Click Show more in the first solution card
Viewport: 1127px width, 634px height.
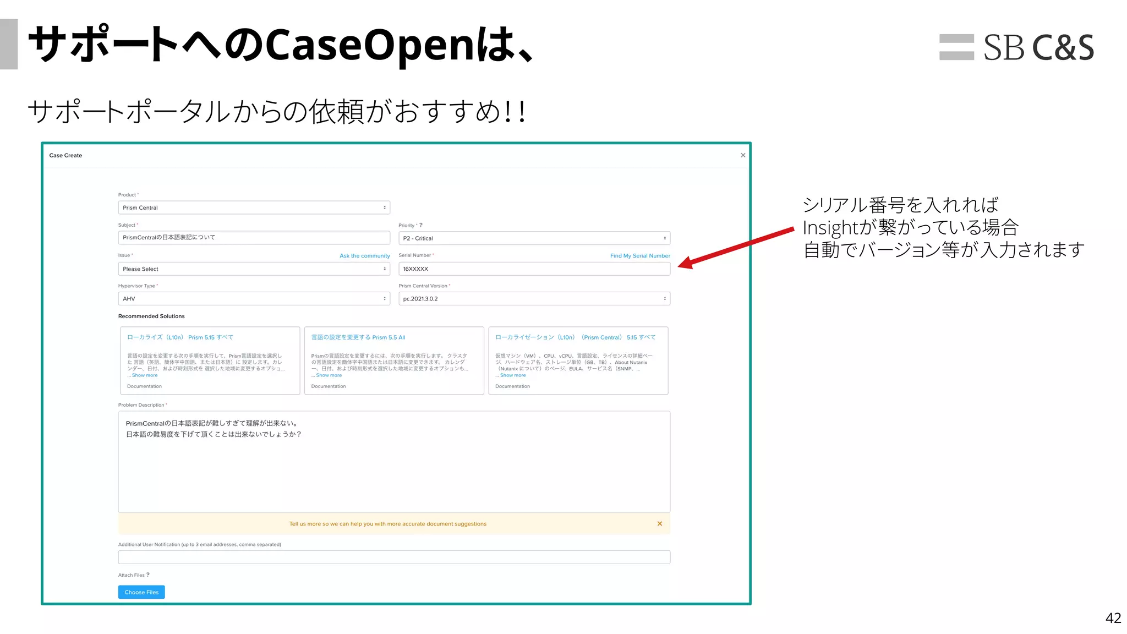[145, 375]
